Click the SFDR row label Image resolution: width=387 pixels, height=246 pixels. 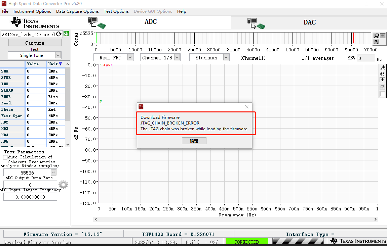tap(12, 78)
